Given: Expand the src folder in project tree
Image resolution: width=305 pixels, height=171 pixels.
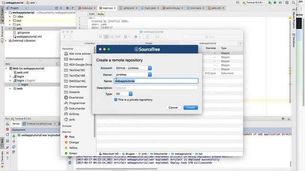Looking at the screenshot, I should (10, 25).
